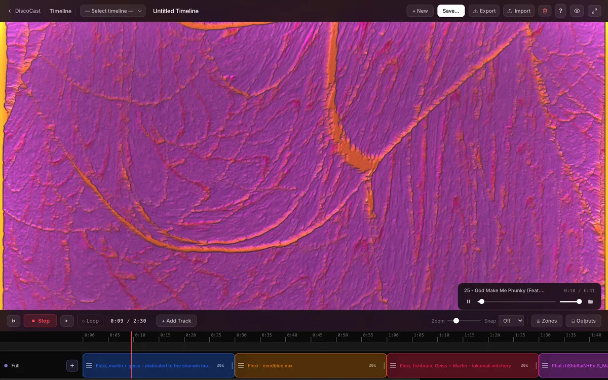Enter fullscreen with the expand icon
Image resolution: width=608 pixels, height=380 pixels.
coord(594,11)
